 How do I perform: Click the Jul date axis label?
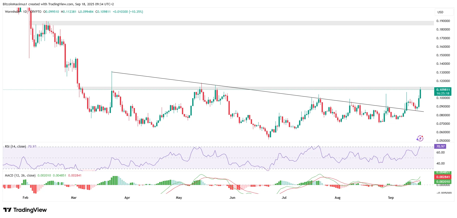click(x=284, y=198)
